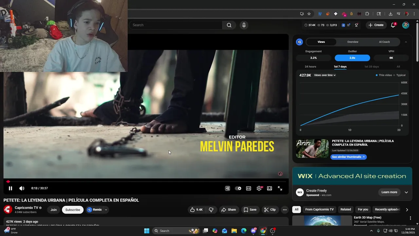
Task: Subscribe to Capricornio TV
Action: tap(73, 210)
